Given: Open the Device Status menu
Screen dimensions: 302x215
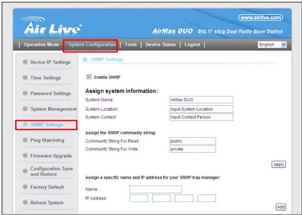Looking at the screenshot, I should coord(161,45).
